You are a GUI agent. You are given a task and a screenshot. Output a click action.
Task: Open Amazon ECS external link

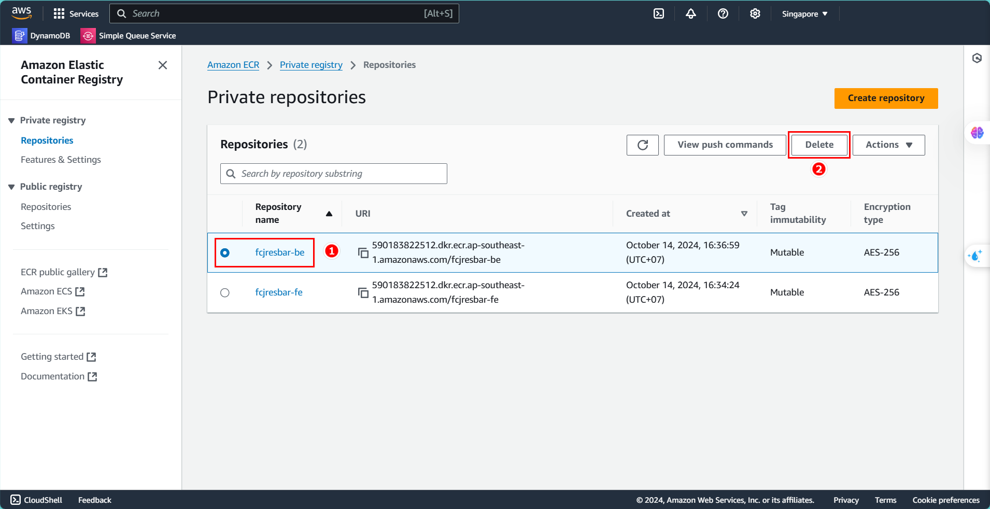[x=52, y=291]
